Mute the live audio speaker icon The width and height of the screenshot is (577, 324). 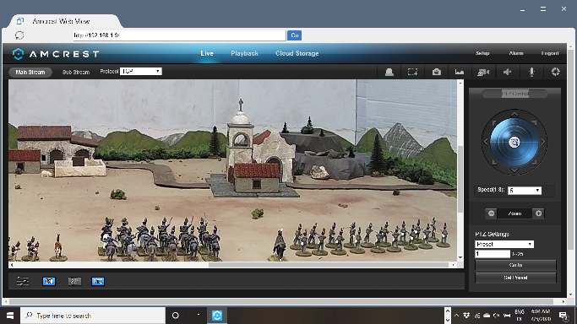[x=508, y=72]
